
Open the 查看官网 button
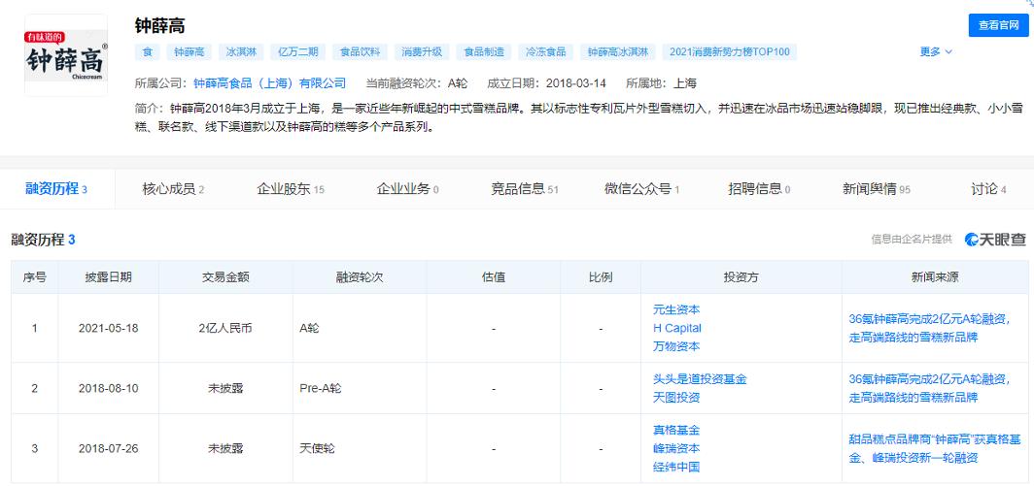pos(998,25)
